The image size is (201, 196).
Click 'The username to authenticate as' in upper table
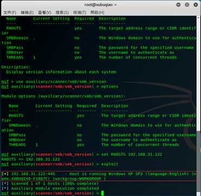tap(137, 52)
